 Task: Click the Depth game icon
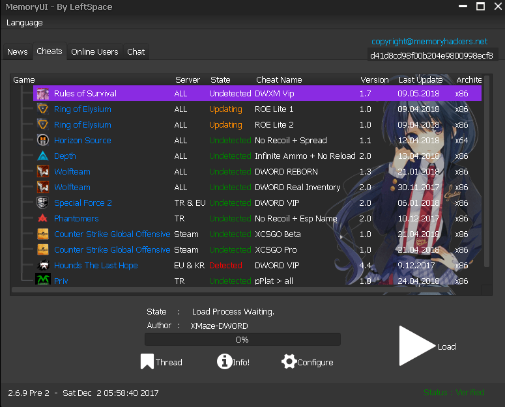[43, 156]
